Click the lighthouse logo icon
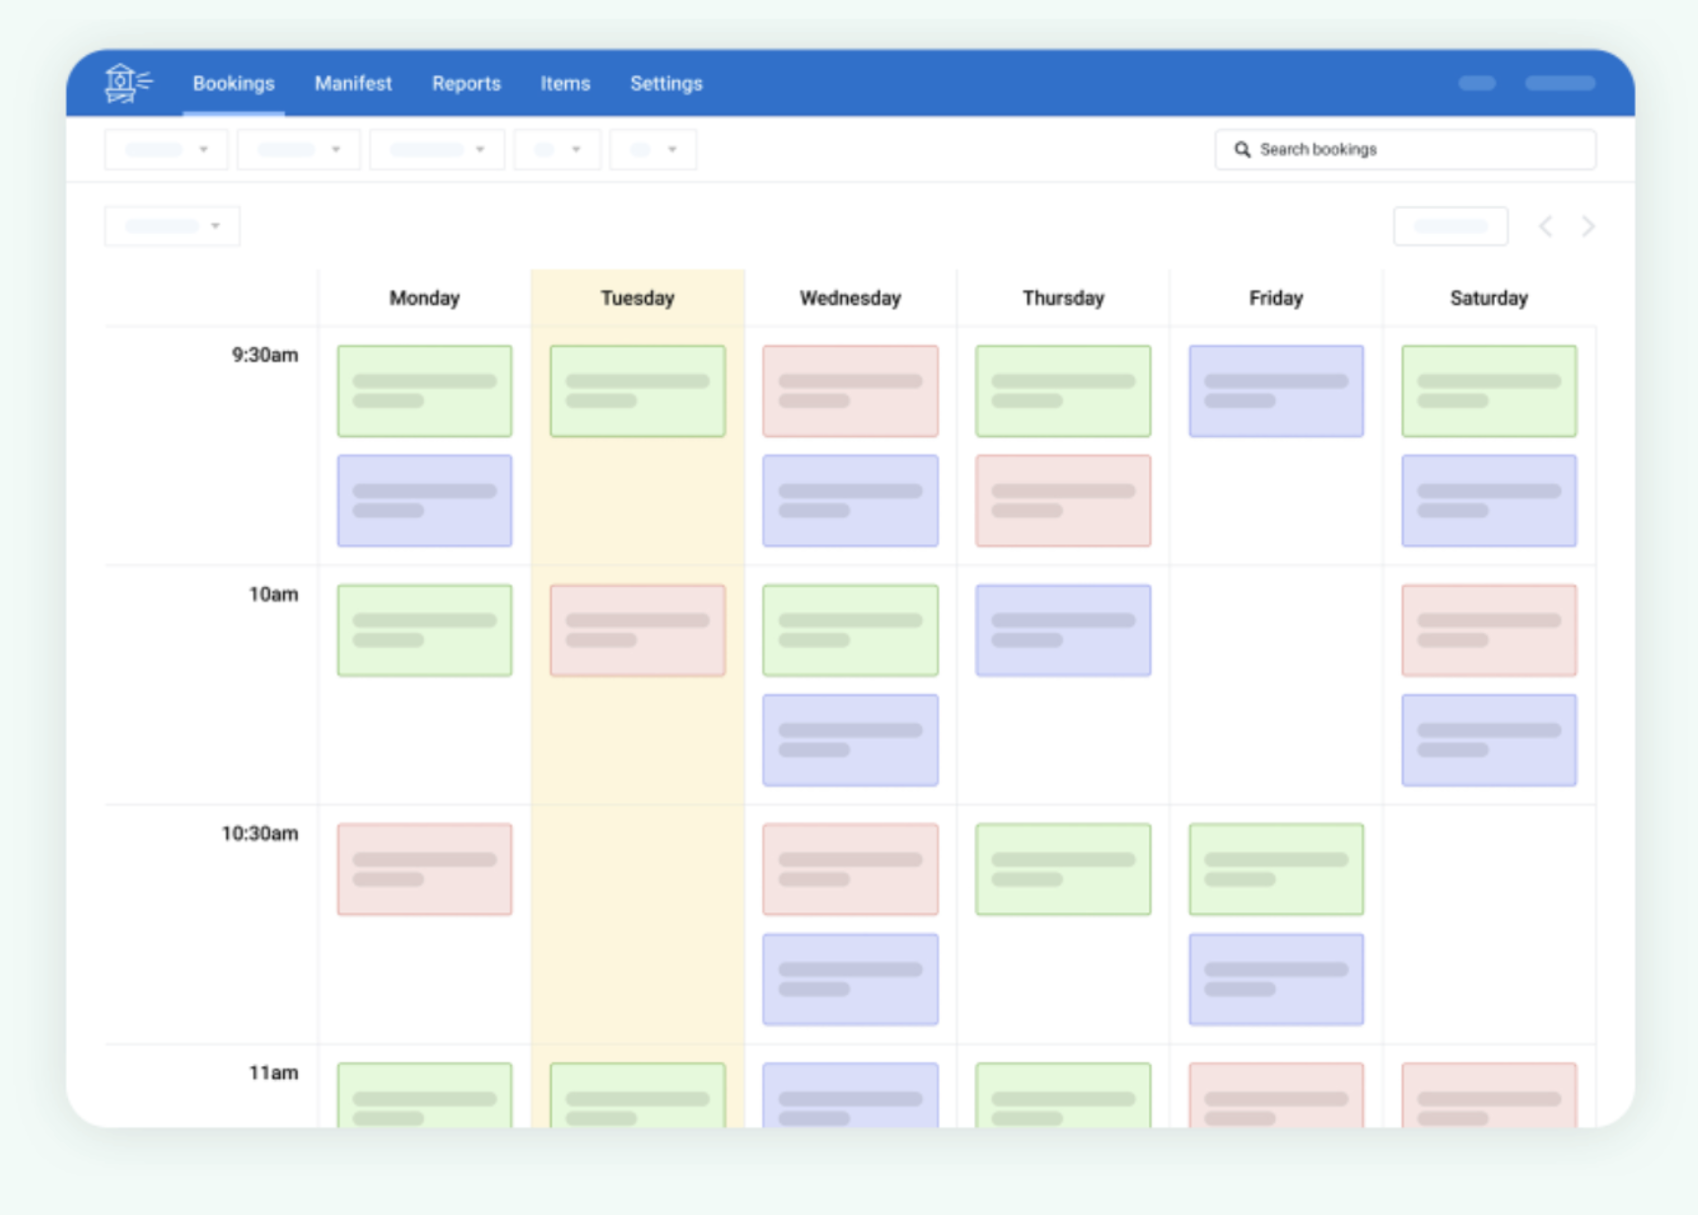1698x1215 pixels. [128, 83]
